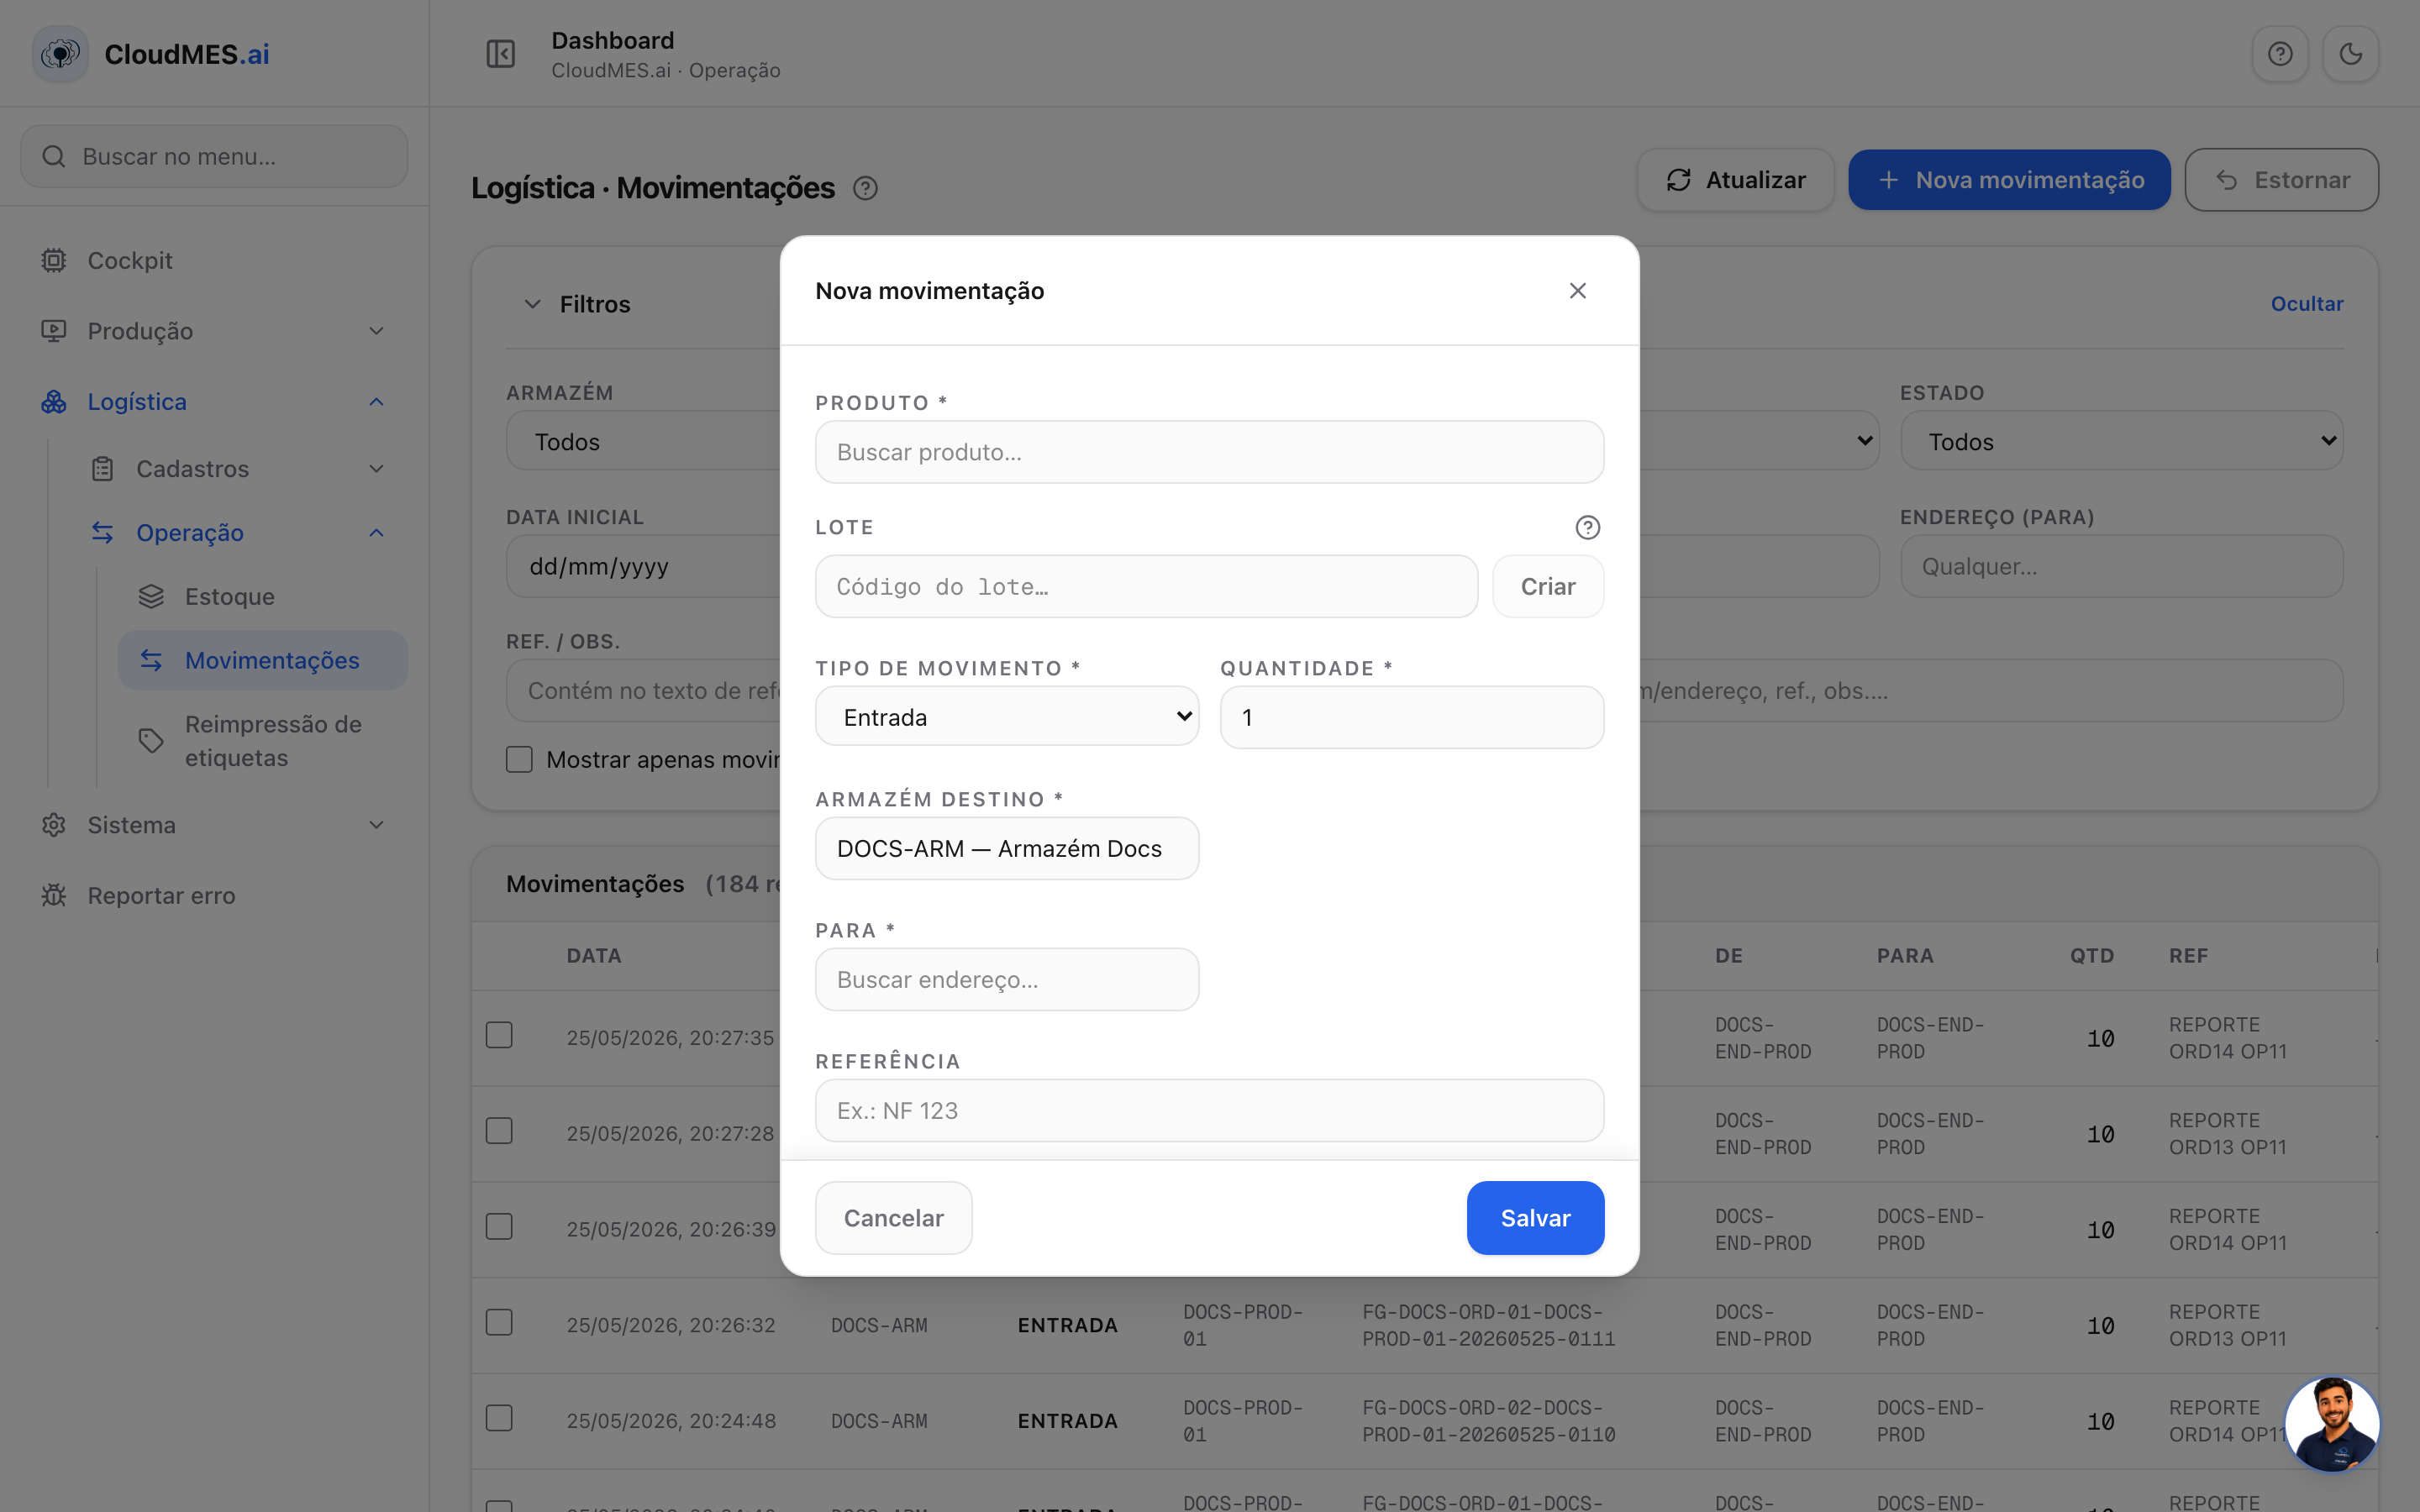Click the Ocultar link
The width and height of the screenshot is (2420, 1512).
2307,304
